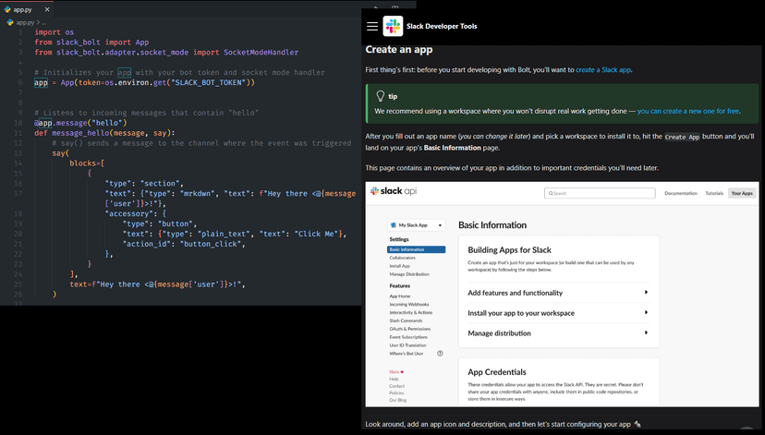This screenshot has width=765, height=435.
Task: Click the lightbulb tip icon
Action: tap(380, 96)
